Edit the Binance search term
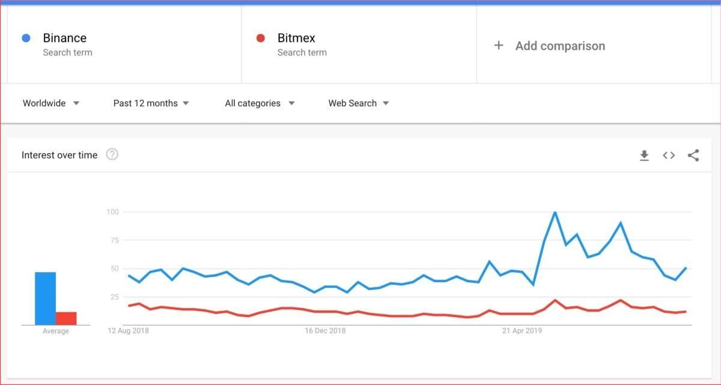Viewport: 721px width, 385px height. (65, 38)
